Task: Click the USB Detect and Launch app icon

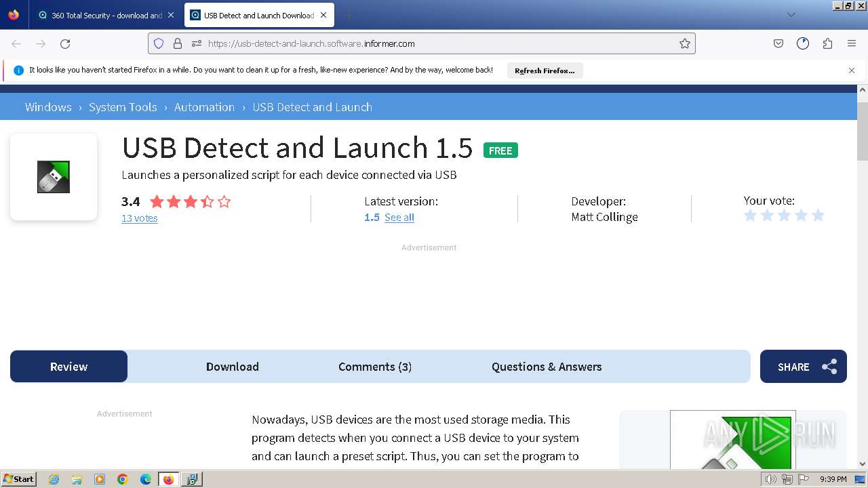Action: click(x=54, y=177)
